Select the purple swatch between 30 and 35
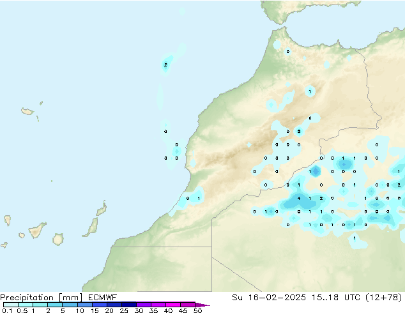The height and width of the screenshot is (313, 405). (x=143, y=305)
